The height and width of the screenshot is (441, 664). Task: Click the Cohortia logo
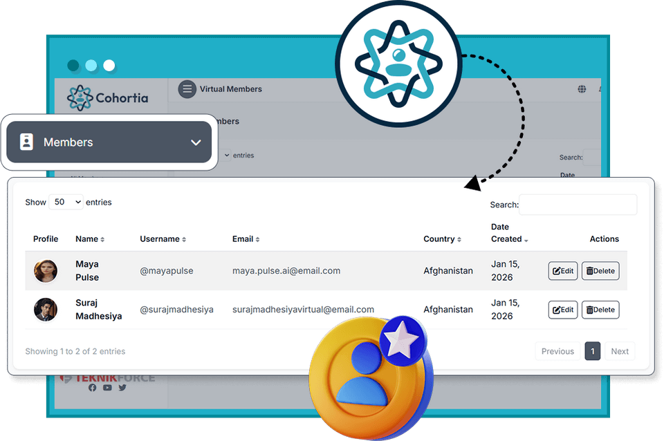(x=108, y=97)
